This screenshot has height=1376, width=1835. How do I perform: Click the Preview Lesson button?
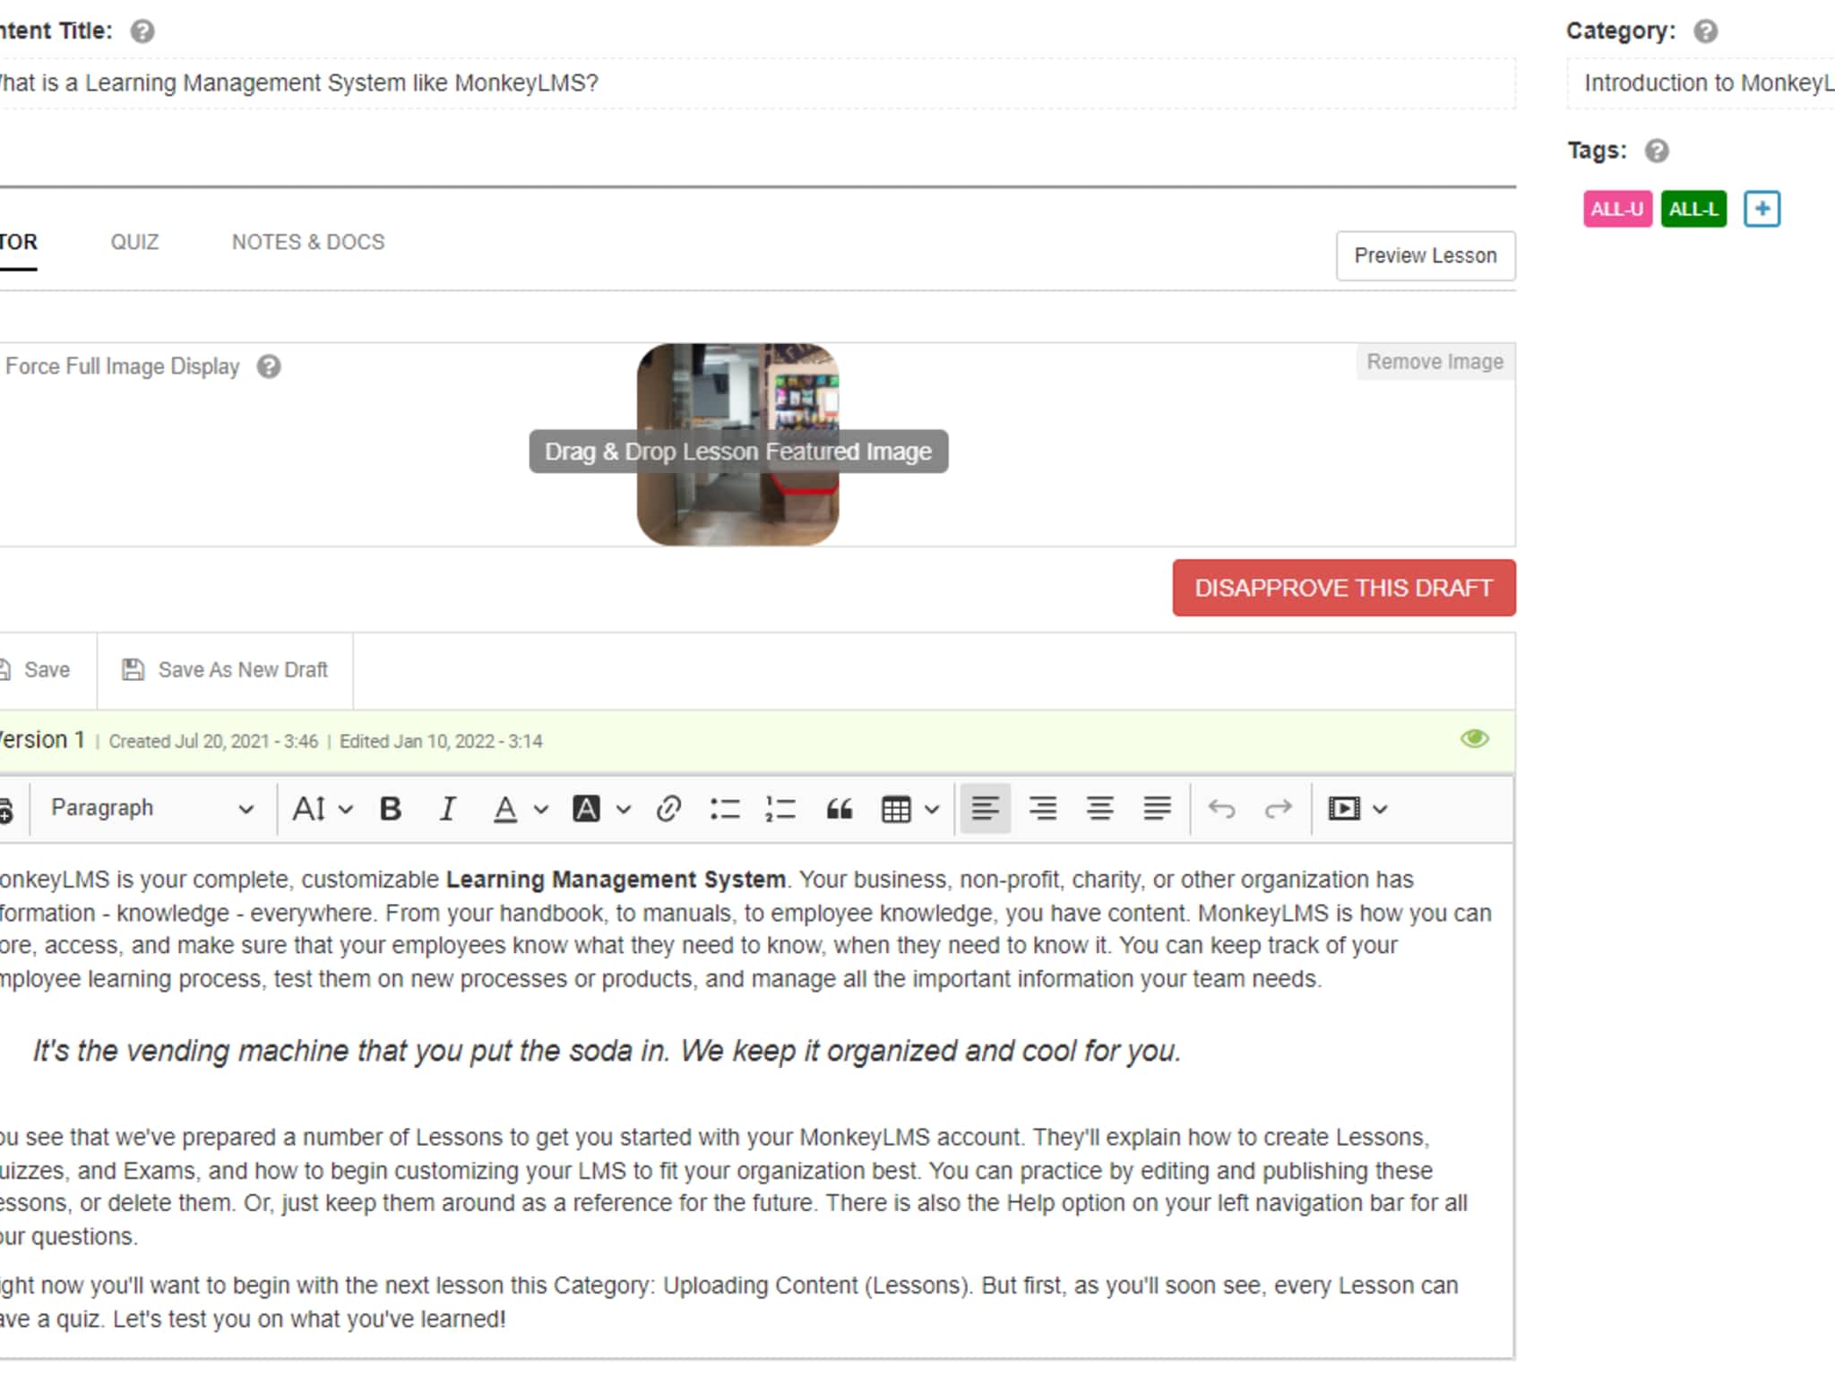(1425, 256)
